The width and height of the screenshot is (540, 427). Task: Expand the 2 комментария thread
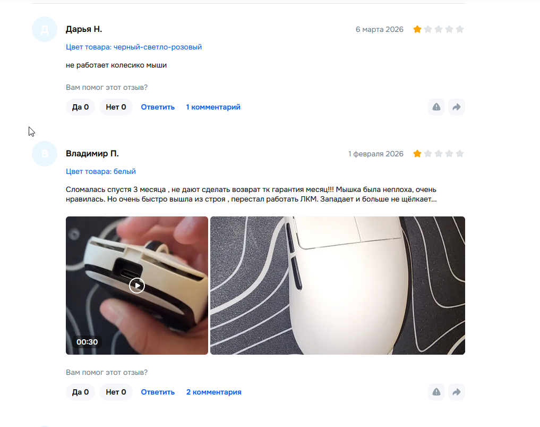pos(213,392)
